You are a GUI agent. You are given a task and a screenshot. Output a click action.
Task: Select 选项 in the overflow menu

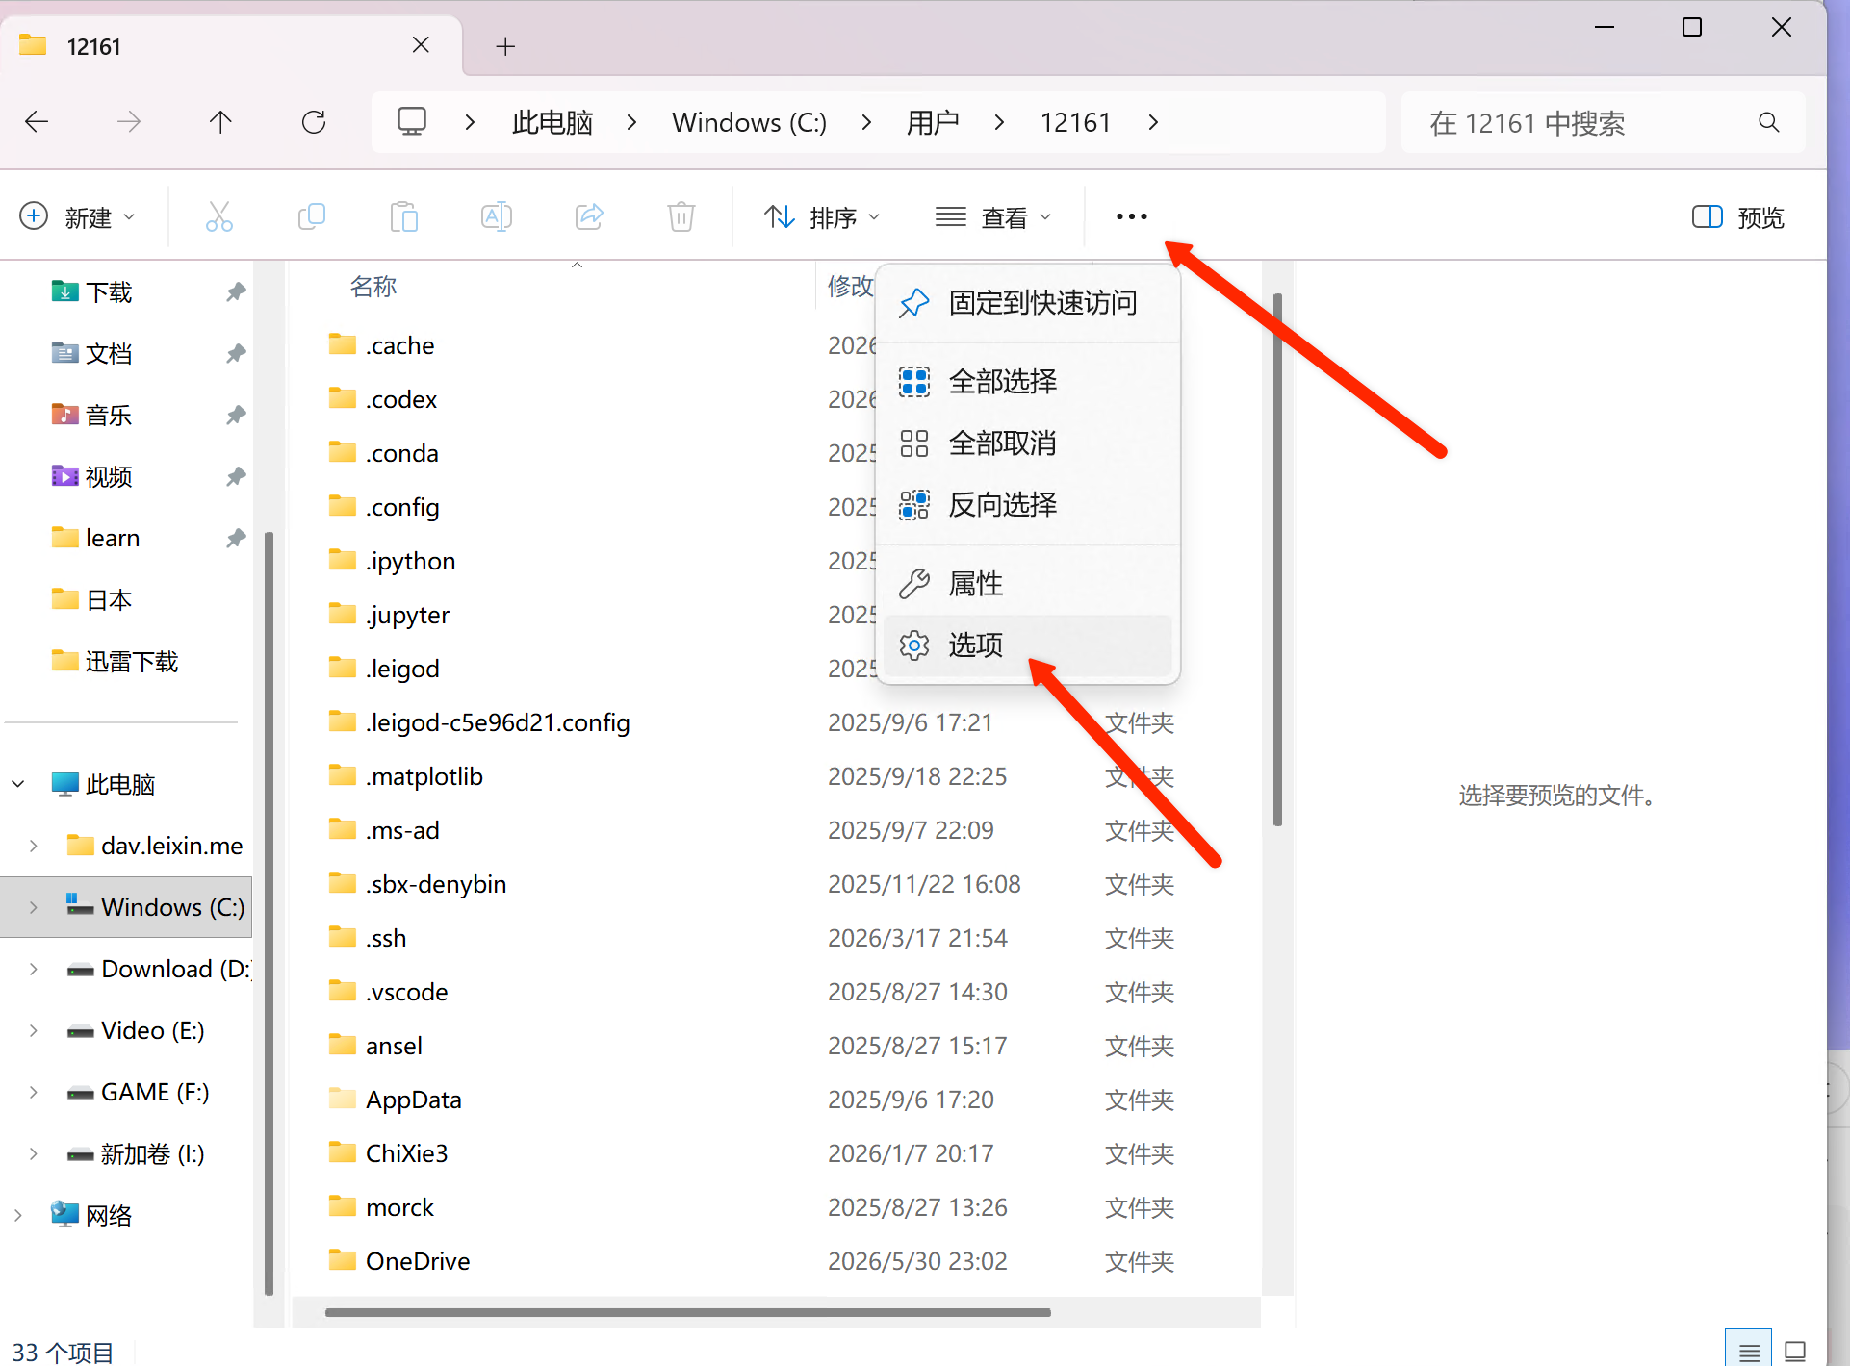point(1027,645)
